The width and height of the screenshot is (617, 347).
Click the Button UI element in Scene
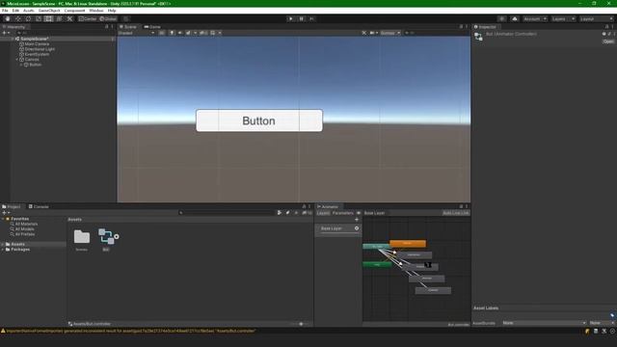(x=259, y=120)
